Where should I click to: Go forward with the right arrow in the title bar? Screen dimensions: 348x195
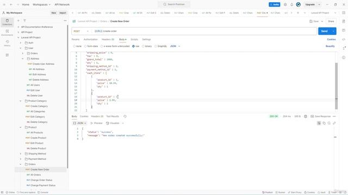18,4
